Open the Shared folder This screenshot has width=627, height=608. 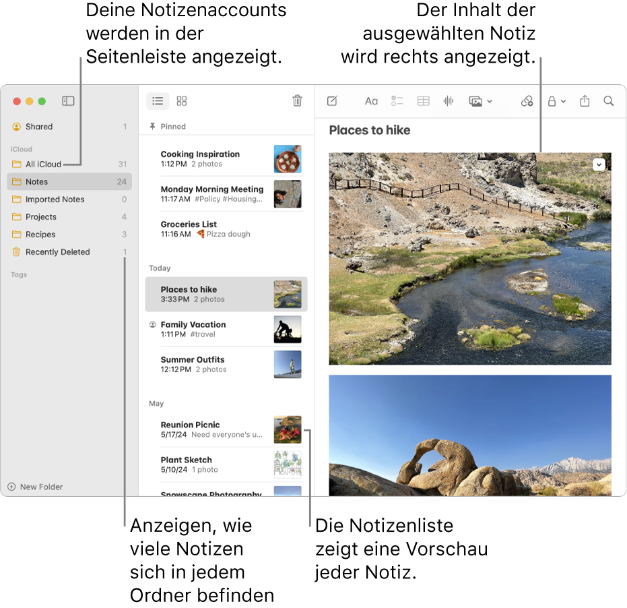pyautogui.click(x=69, y=127)
